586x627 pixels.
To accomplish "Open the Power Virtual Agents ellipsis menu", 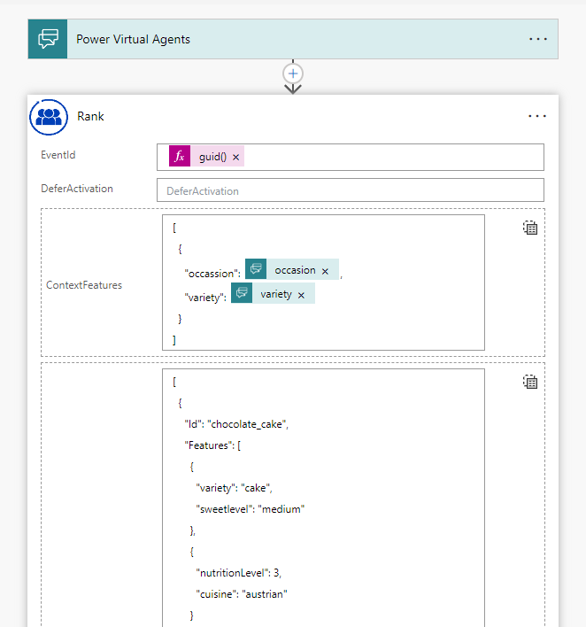I will point(538,39).
